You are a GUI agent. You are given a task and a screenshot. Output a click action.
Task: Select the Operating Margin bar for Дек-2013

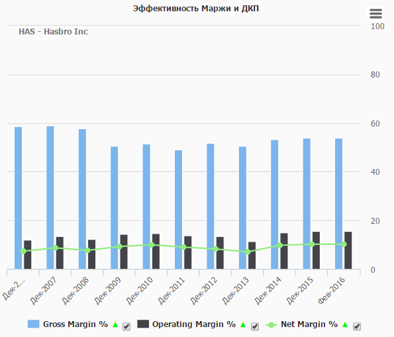pyautogui.click(x=252, y=256)
